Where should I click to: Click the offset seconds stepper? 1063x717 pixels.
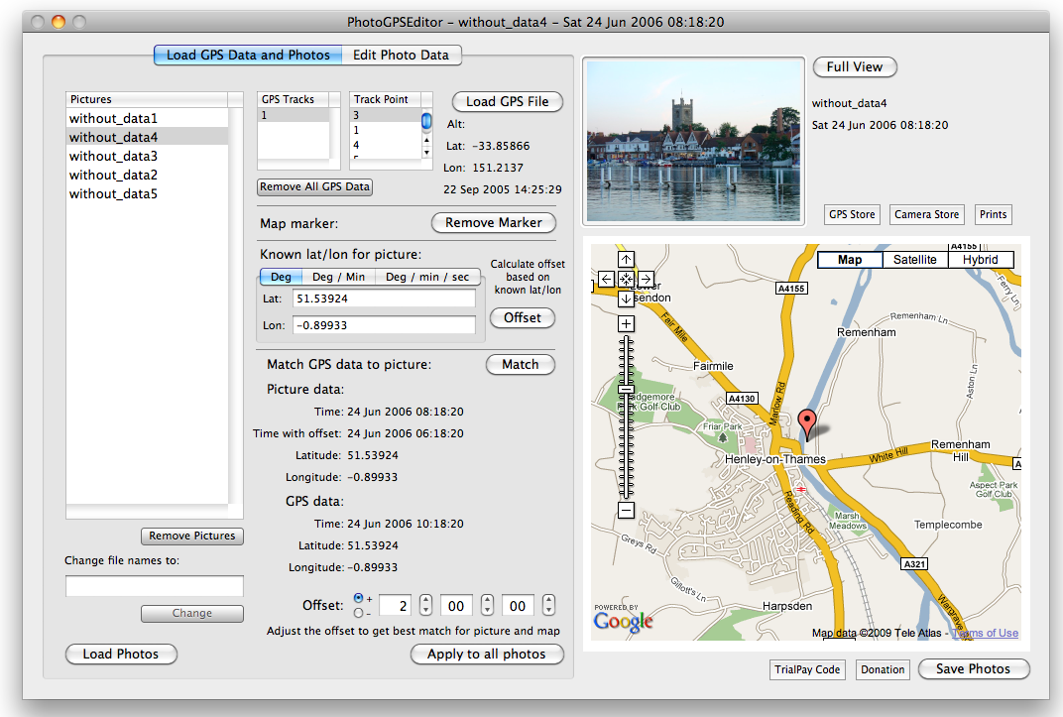[x=548, y=605]
